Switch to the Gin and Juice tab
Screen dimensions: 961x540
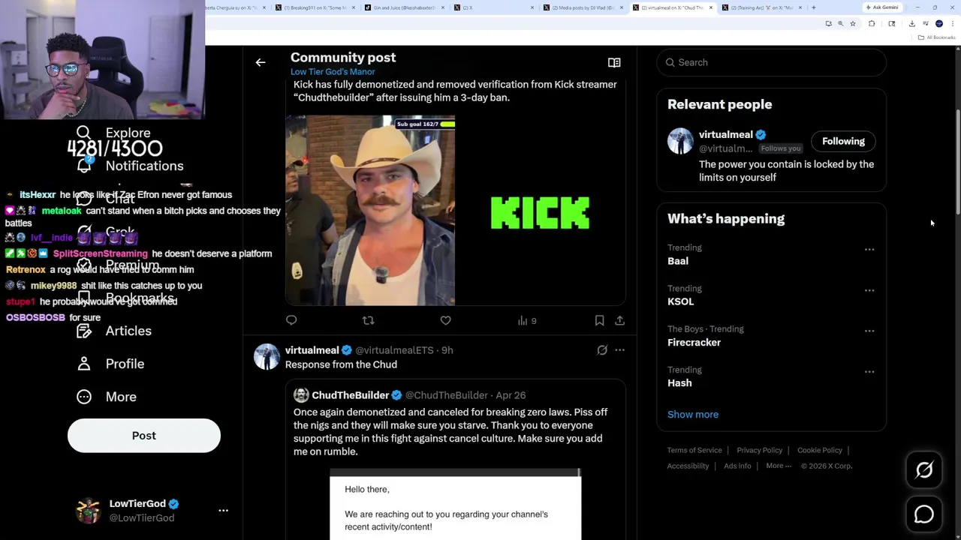(x=405, y=7)
